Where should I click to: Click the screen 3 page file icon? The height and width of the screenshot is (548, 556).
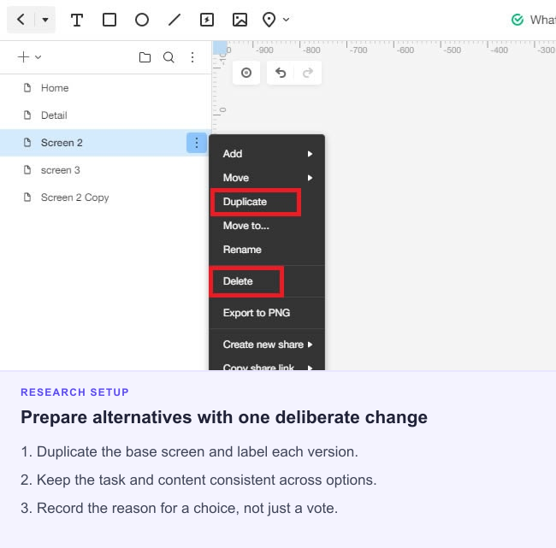click(x=27, y=170)
